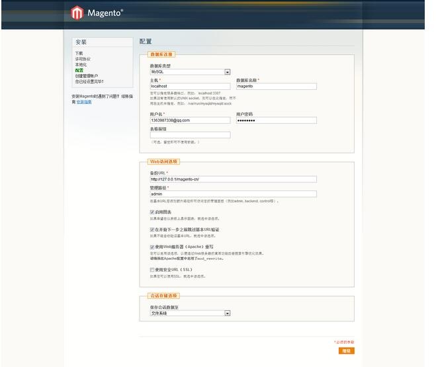Image resolution: width=436 pixels, height=367 pixels.
Task: Select the 许可协议 step in sidebar
Action: 81,59
